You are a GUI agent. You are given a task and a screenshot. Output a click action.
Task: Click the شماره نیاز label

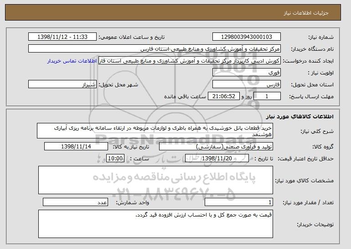(x=321, y=37)
